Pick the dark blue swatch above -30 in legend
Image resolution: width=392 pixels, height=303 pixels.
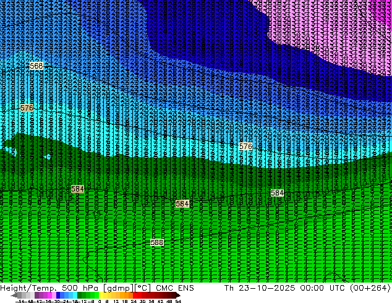pyautogui.click(x=58, y=296)
